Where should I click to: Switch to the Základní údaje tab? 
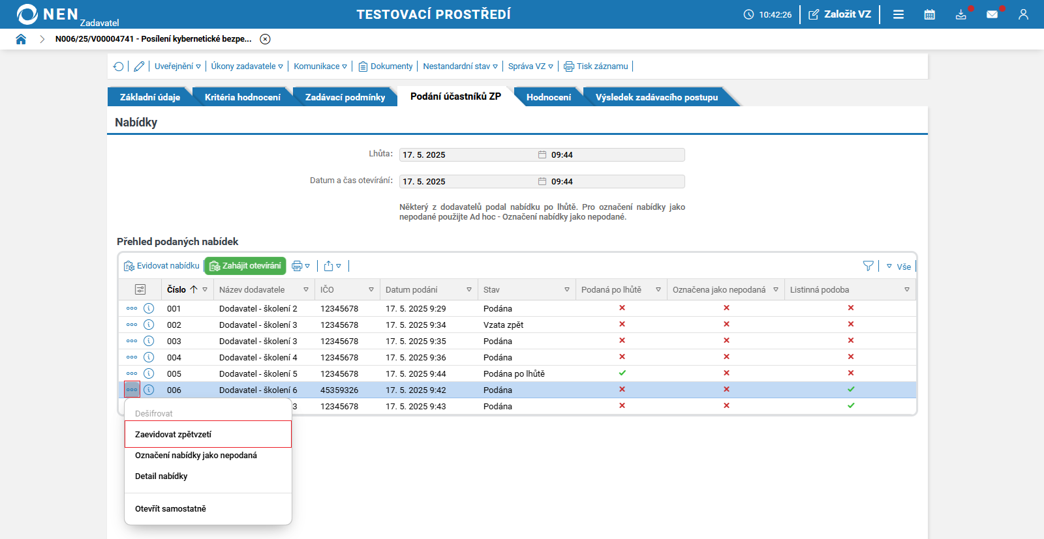(150, 97)
